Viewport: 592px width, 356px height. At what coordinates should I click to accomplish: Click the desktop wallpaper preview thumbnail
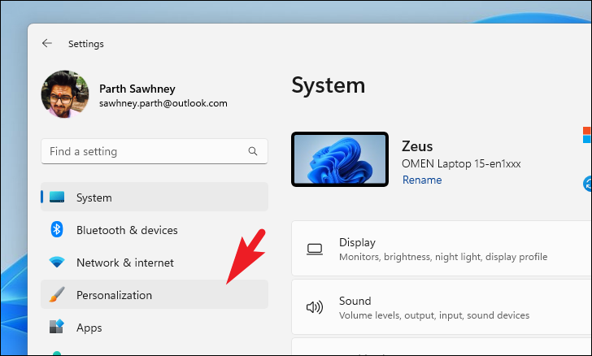340,159
